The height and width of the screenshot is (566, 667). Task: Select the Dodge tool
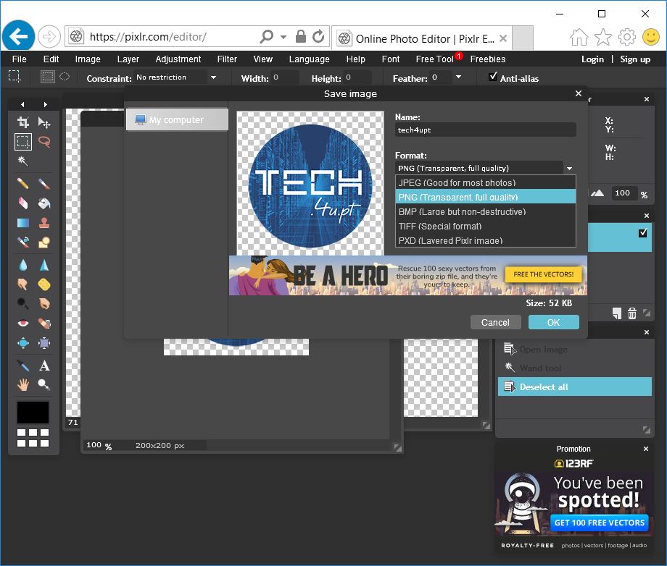point(23,303)
